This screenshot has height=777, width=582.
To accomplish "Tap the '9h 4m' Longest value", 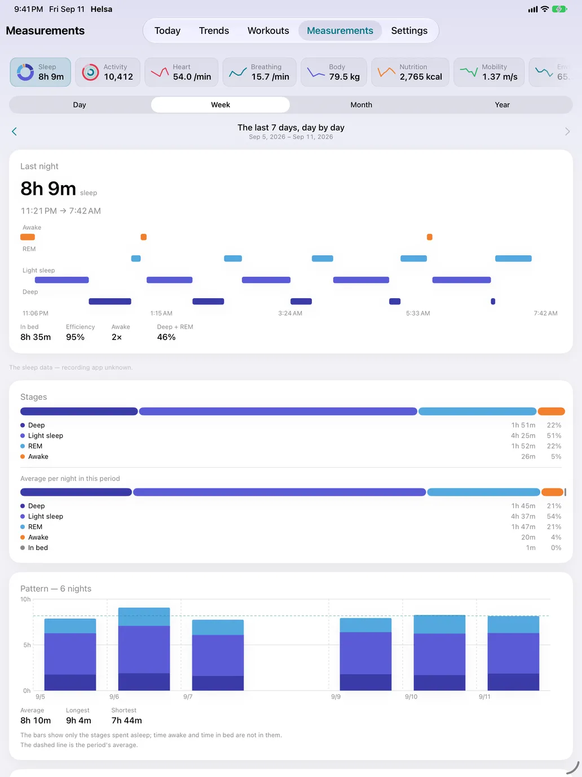I will 78,721.
